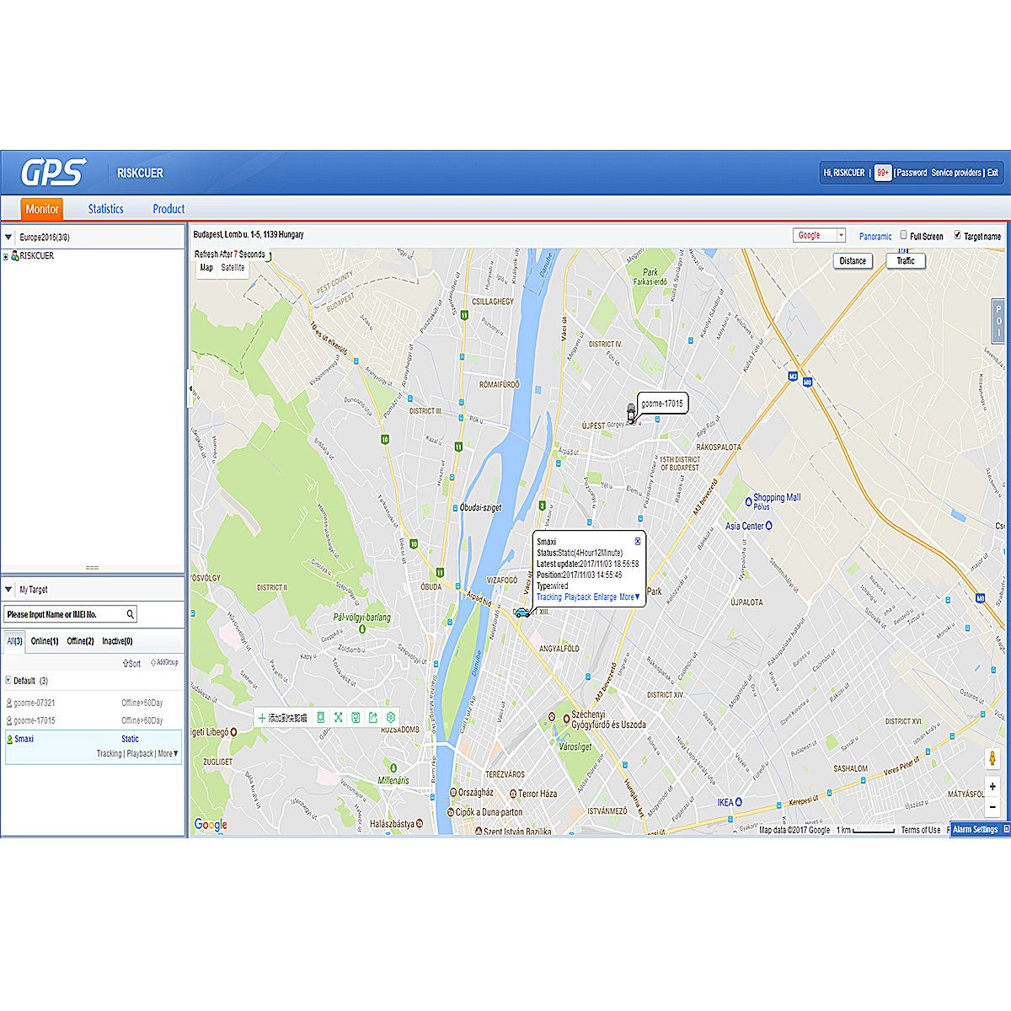Viewport: 1011px width, 1011px height.
Task: Click the Asia Center shopping pin on map
Action: pos(768,526)
